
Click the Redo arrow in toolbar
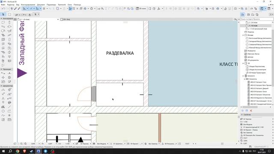click(x=7, y=9)
